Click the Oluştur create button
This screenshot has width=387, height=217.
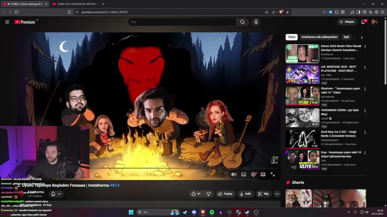tap(346, 22)
